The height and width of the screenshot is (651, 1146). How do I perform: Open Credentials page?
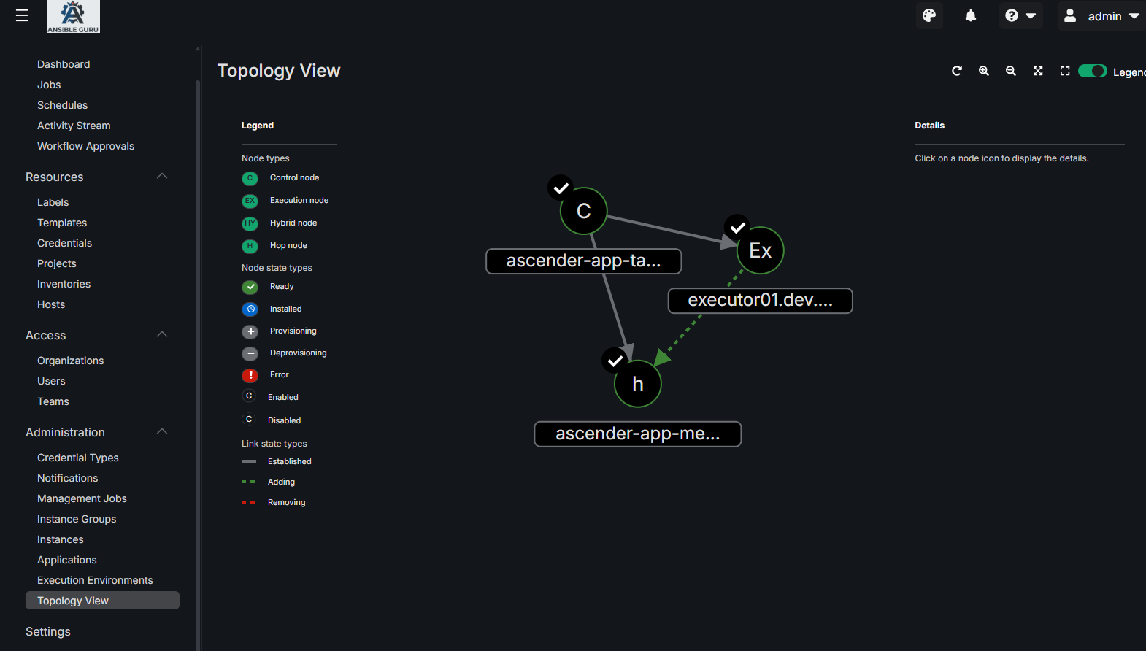coord(64,243)
